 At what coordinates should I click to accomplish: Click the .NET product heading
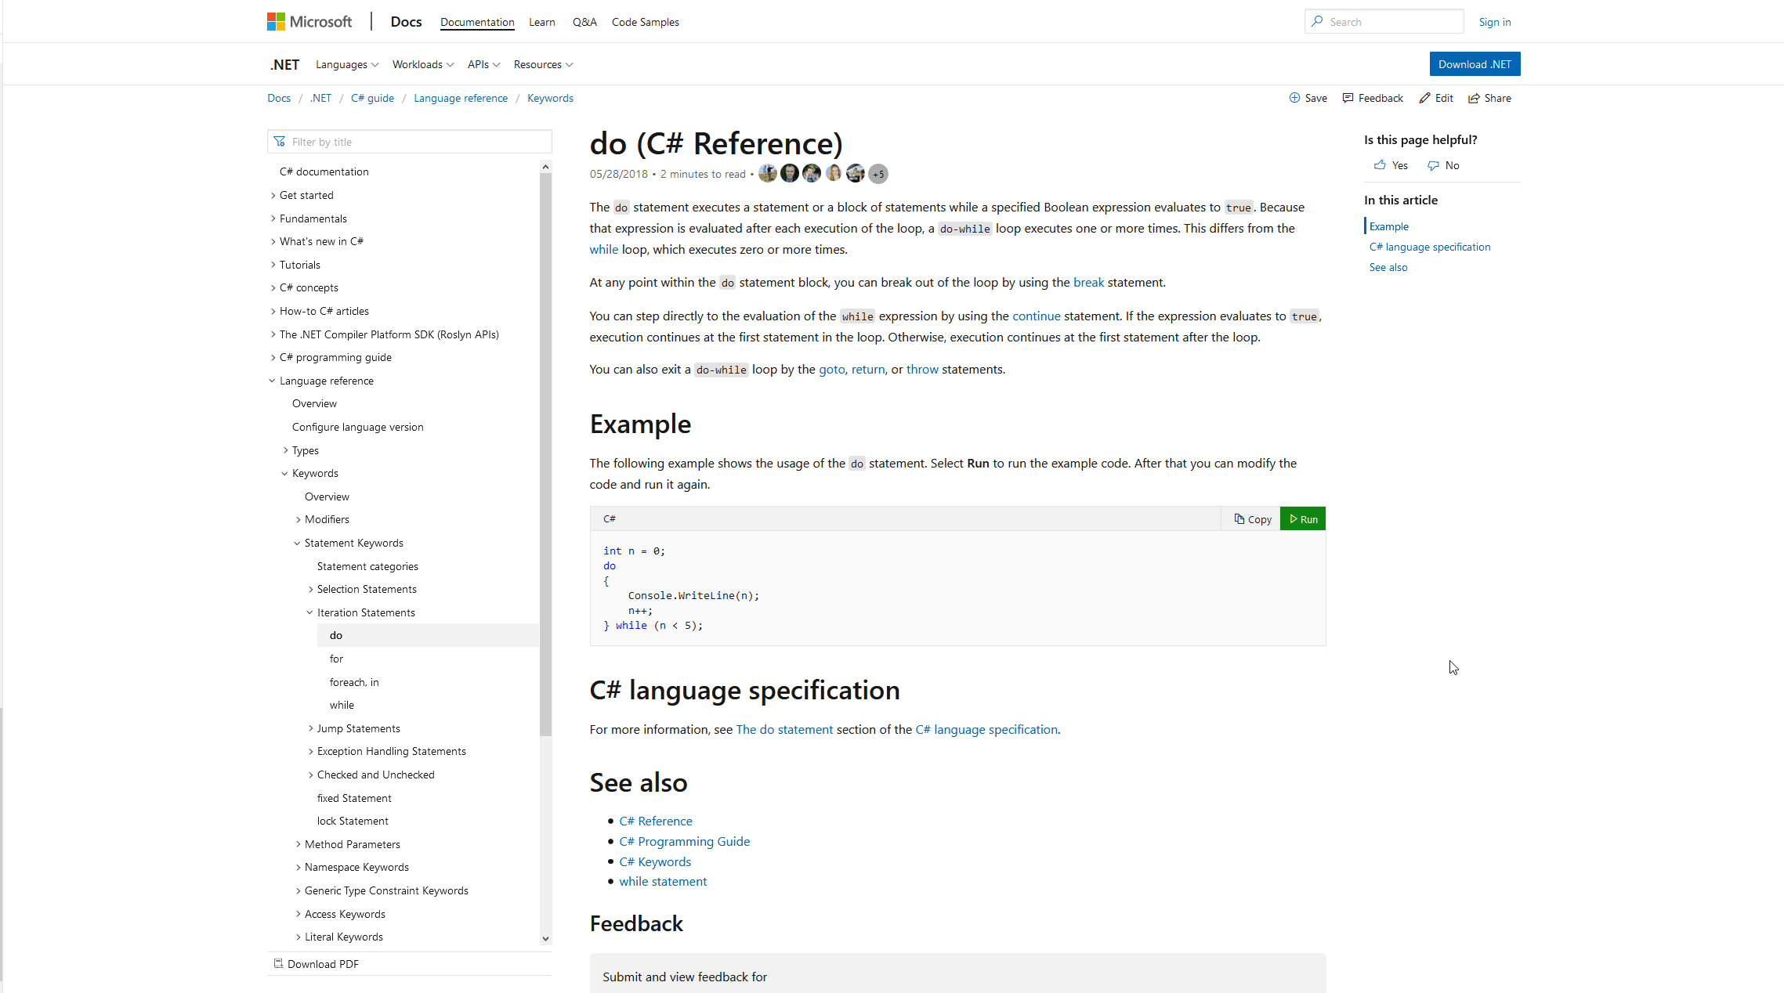(x=285, y=64)
